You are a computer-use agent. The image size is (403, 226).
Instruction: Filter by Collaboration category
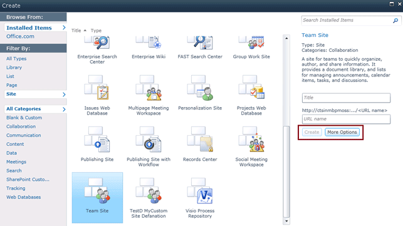click(21, 126)
